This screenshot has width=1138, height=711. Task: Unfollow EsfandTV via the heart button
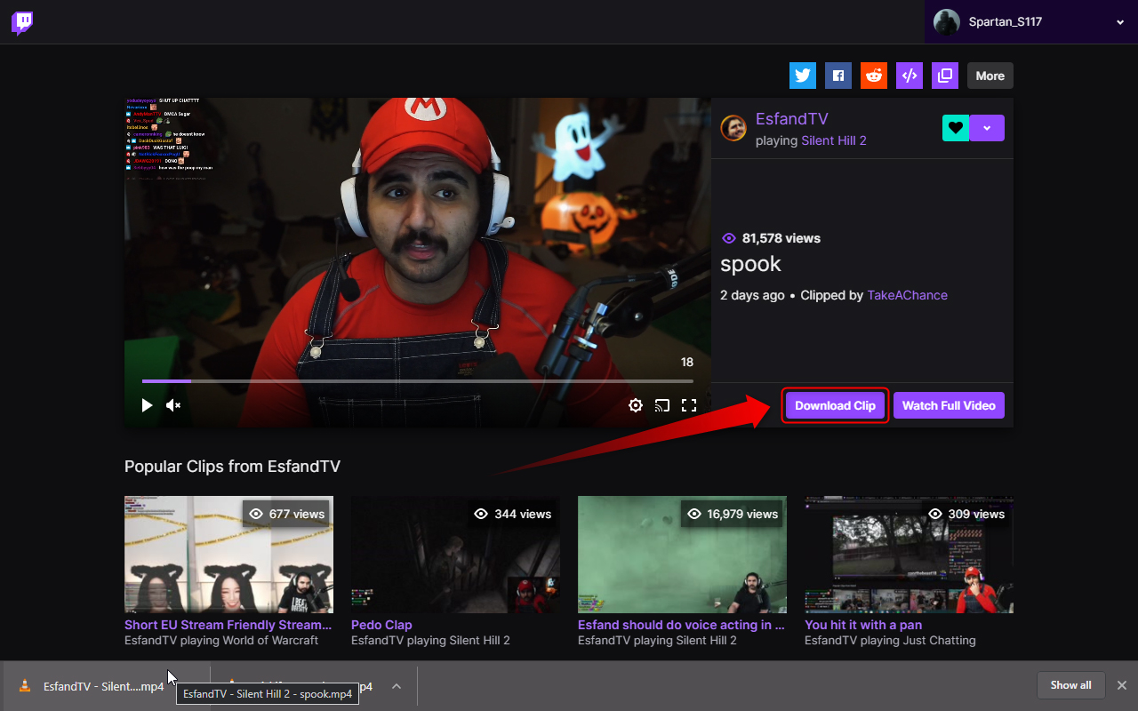tap(955, 128)
